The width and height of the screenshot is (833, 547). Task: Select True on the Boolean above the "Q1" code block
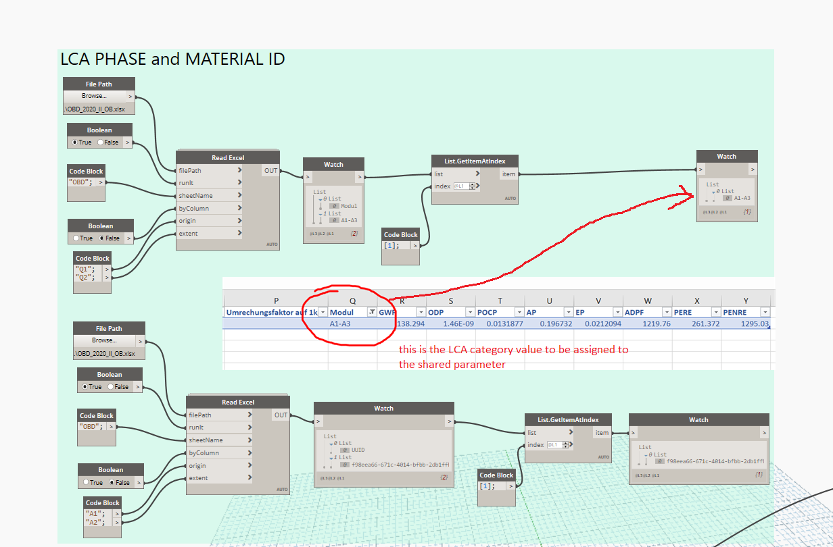[82, 238]
